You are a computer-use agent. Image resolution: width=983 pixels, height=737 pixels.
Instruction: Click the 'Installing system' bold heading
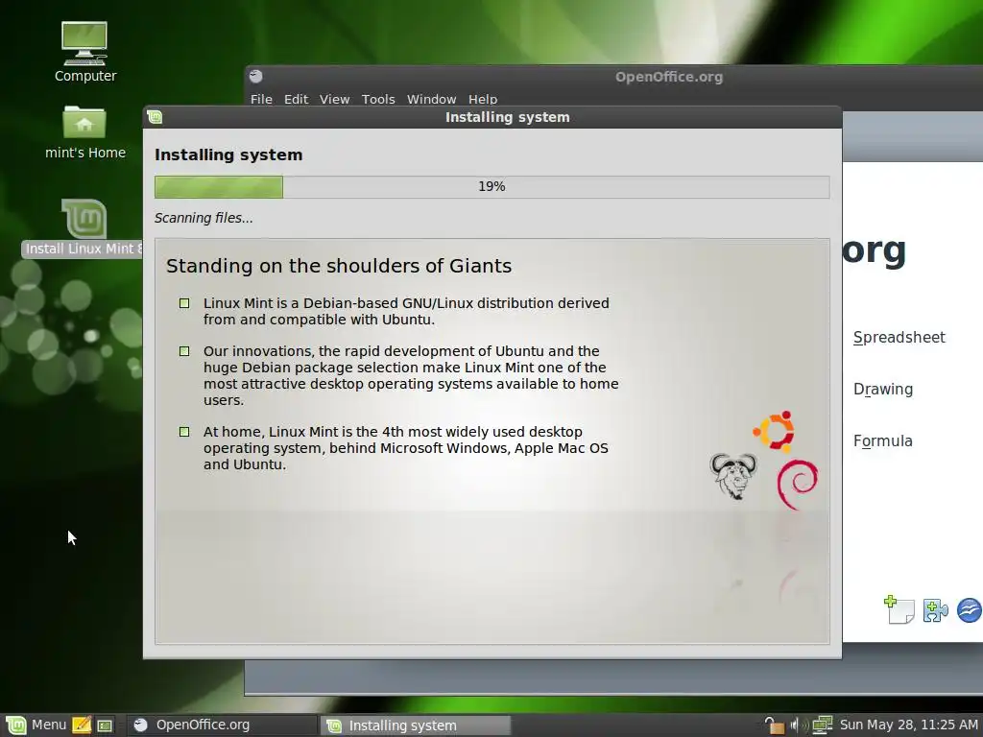(x=228, y=155)
